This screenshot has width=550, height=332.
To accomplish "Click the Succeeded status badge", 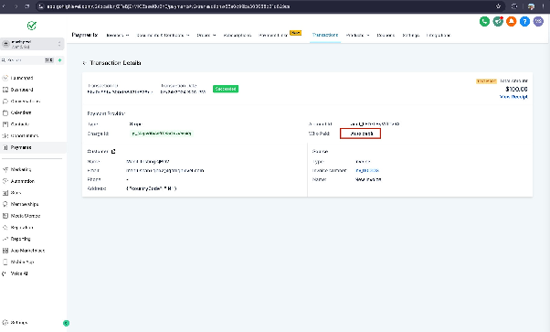I will tap(226, 89).
